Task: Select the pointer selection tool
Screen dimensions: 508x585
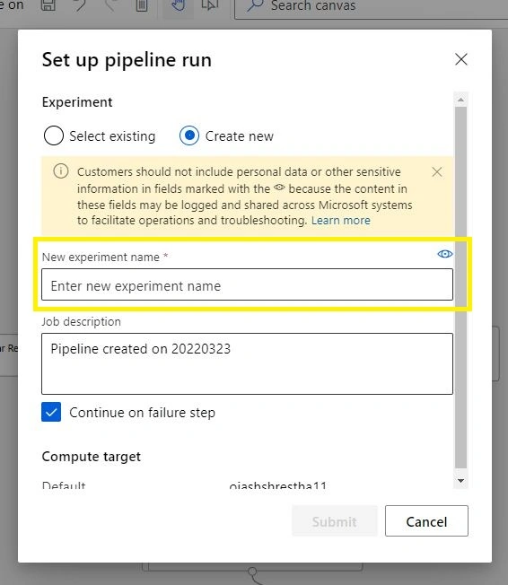Action: click(x=209, y=4)
